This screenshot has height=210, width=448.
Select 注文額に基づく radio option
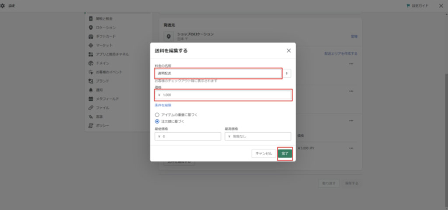coord(157,121)
